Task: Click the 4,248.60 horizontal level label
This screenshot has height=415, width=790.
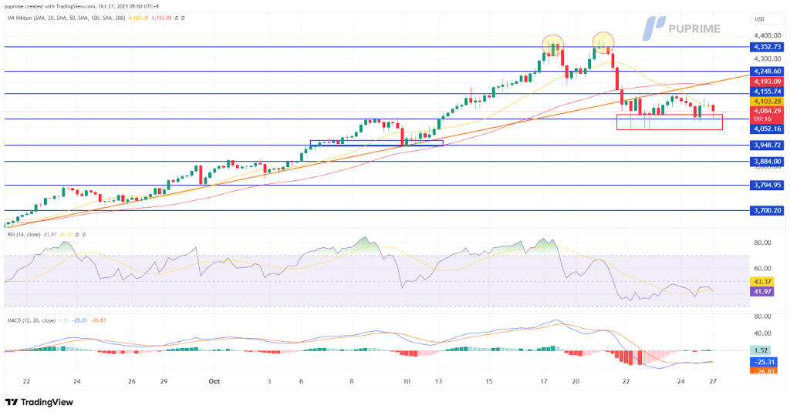Action: (766, 71)
